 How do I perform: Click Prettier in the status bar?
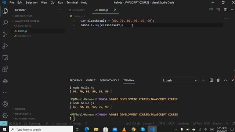click(x=217, y=124)
